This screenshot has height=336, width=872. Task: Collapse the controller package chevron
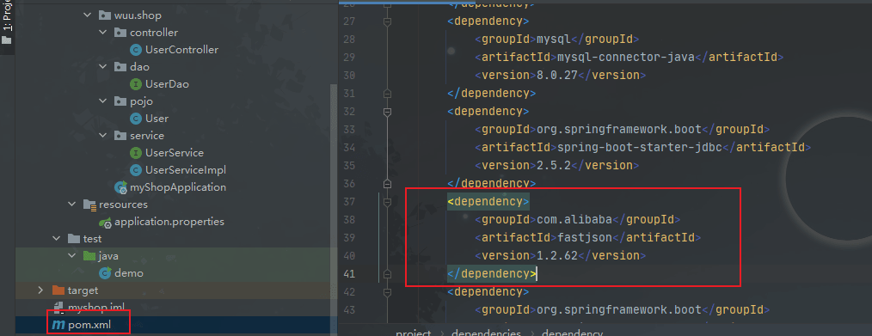click(x=102, y=32)
